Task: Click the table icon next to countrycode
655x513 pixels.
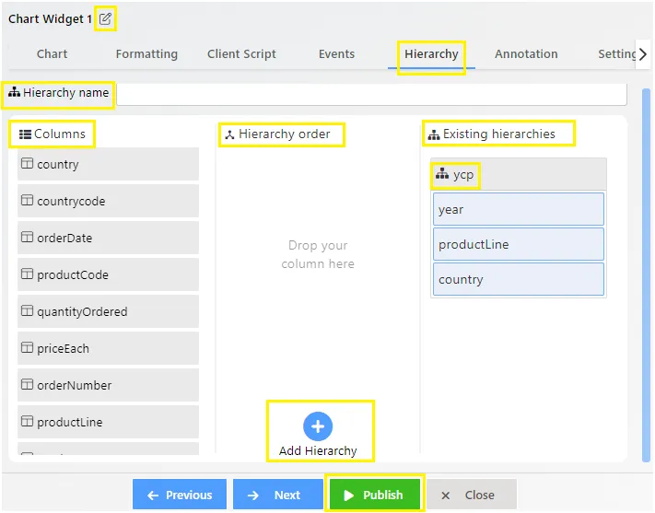Action: 27,200
